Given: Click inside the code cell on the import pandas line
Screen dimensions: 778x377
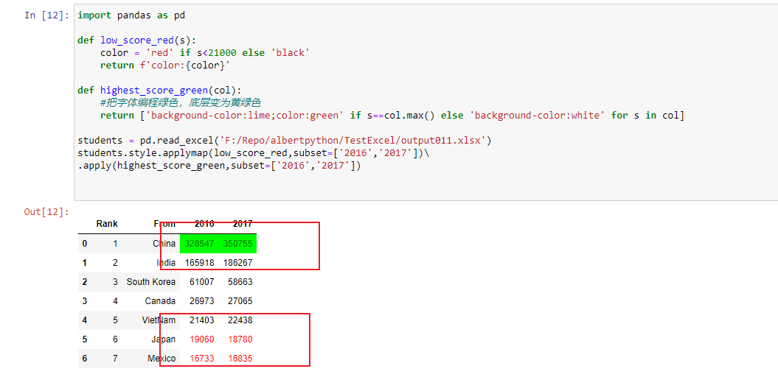Looking at the screenshot, I should [131, 15].
